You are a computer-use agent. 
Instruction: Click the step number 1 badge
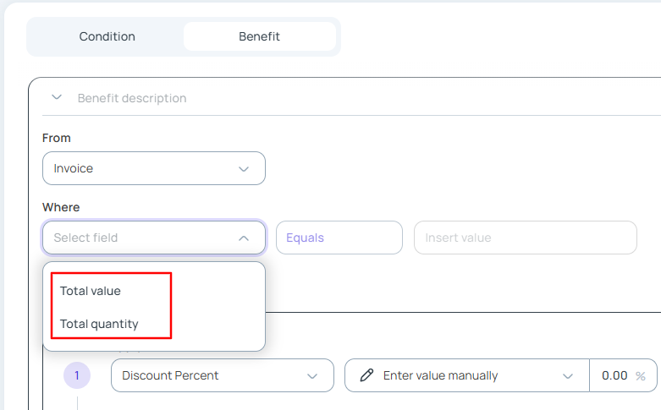pyautogui.click(x=76, y=375)
